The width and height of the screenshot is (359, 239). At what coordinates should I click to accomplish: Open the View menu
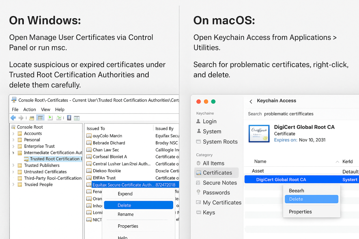click(x=46, y=110)
